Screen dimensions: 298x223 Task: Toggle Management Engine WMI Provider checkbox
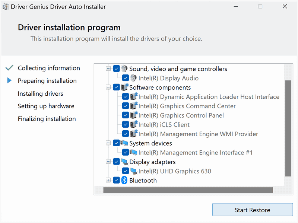tap(126, 134)
